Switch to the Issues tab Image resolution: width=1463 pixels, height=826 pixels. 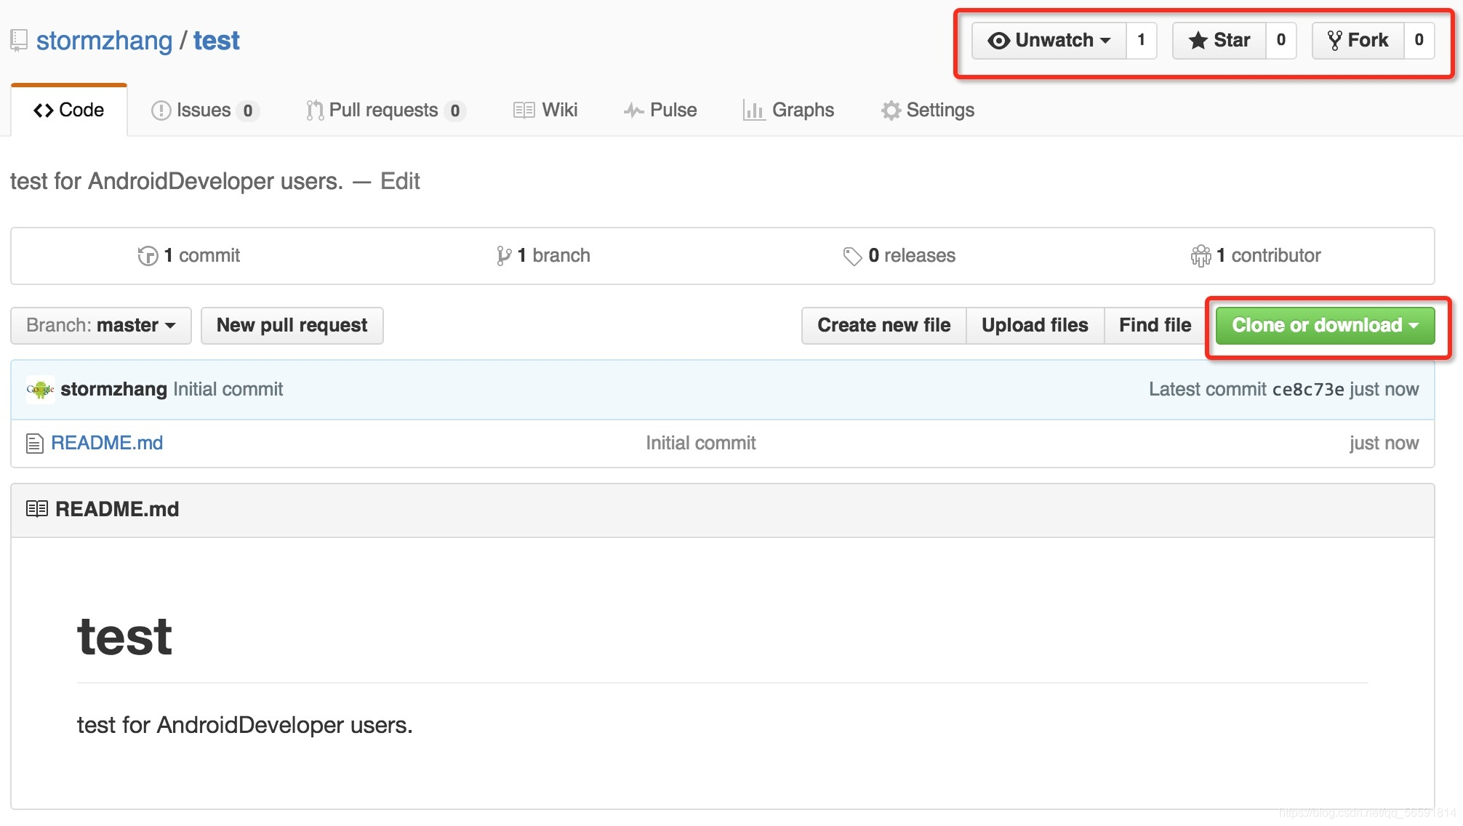pos(204,111)
